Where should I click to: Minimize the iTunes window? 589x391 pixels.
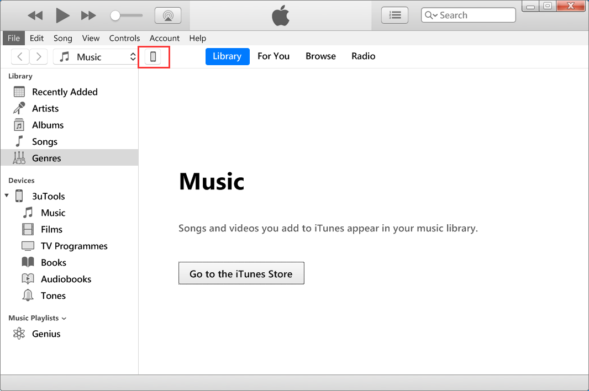(x=530, y=7)
